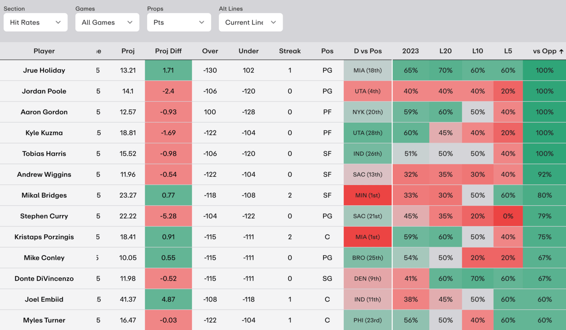Sort by the D vs Pos column header
This screenshot has height=330, width=566.
tap(368, 51)
